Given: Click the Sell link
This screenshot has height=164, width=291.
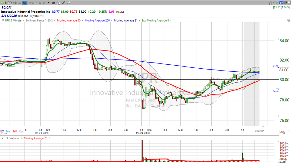Looking at the screenshot, I should 15,131.
